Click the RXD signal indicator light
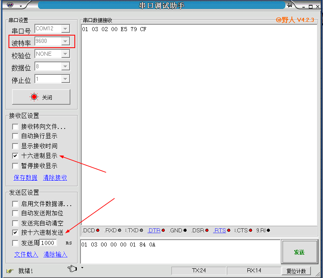Viewport: 323px width, 278px height. coord(120,230)
